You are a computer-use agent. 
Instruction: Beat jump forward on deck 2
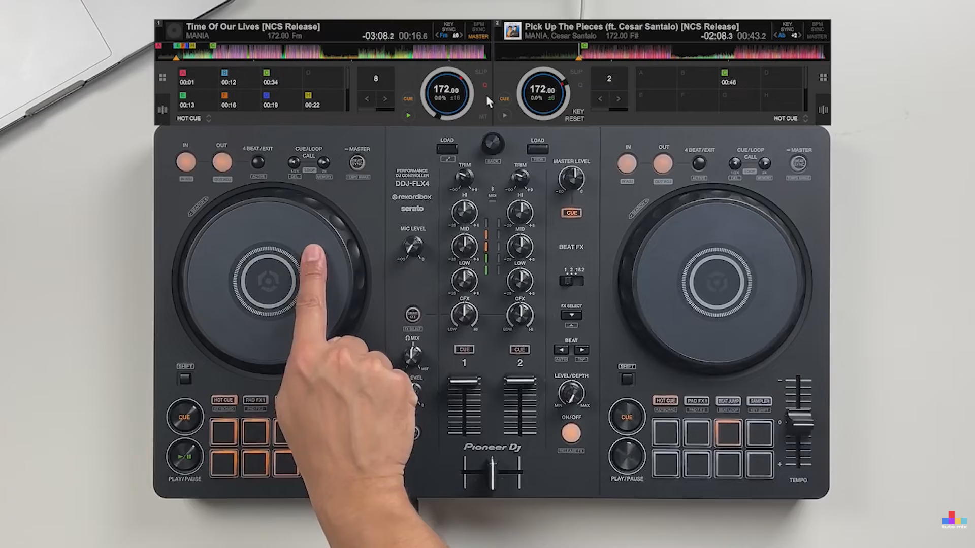pyautogui.click(x=619, y=99)
